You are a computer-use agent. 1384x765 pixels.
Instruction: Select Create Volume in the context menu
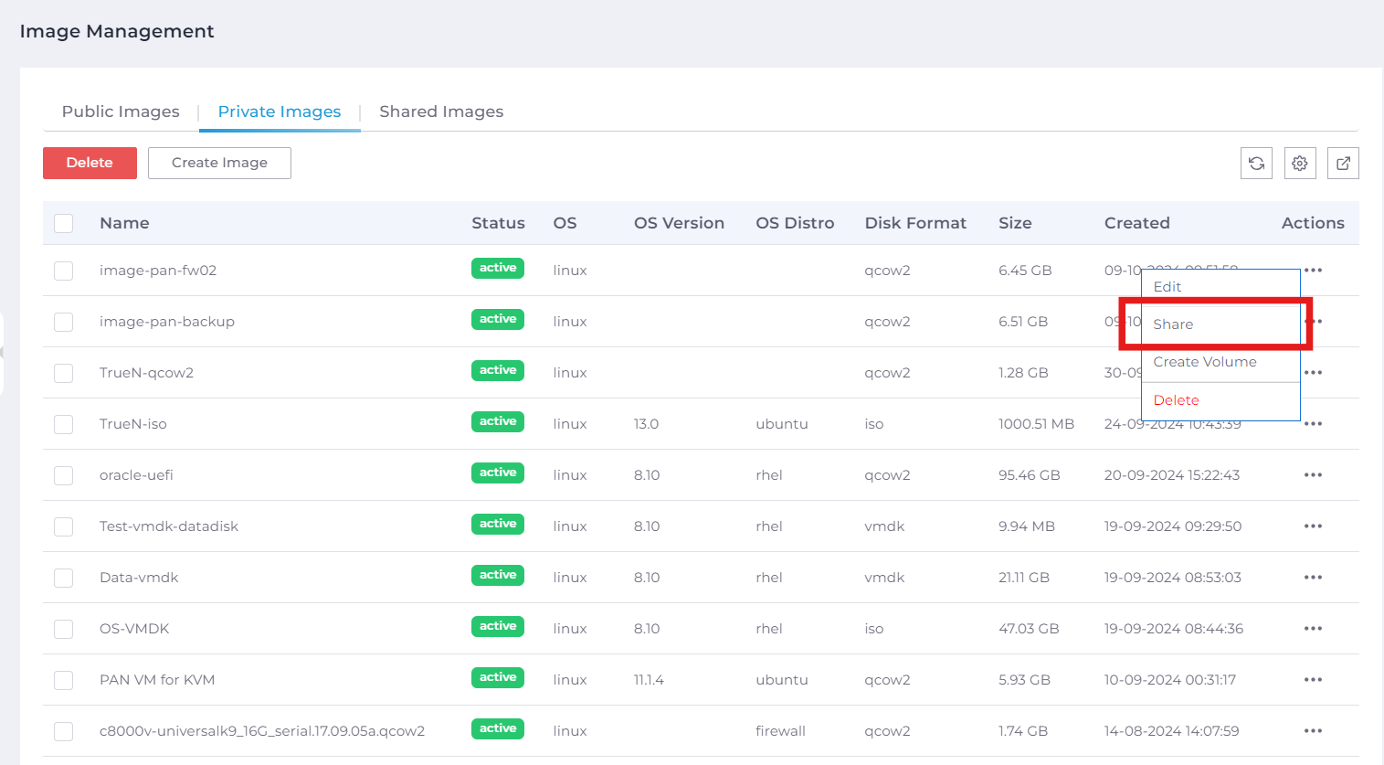click(1204, 362)
